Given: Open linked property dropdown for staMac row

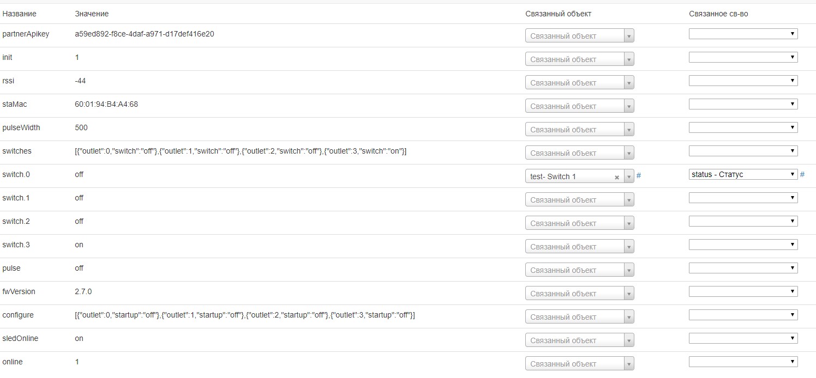Looking at the screenshot, I should click(743, 104).
